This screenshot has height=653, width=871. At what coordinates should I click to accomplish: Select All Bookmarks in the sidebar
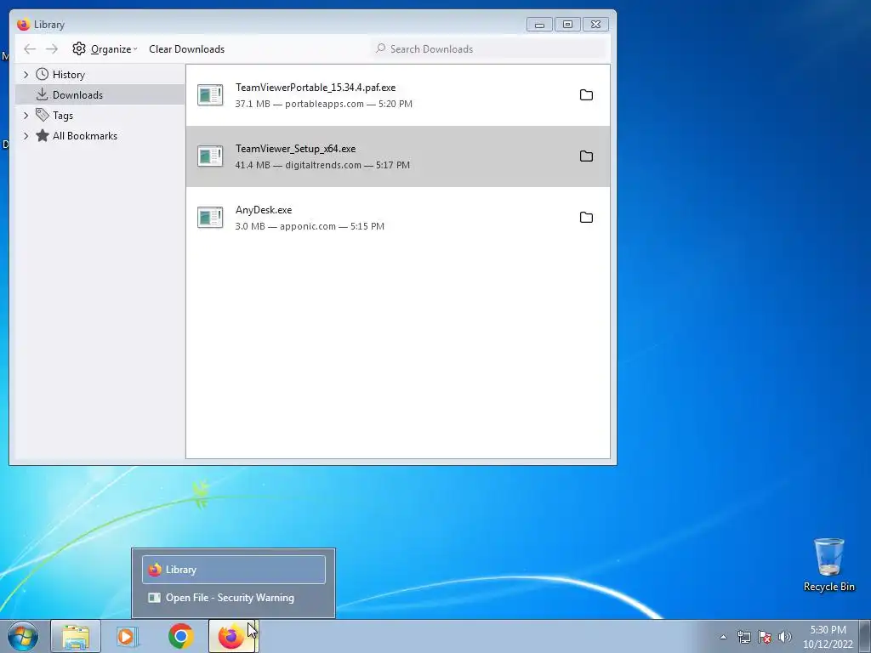point(100,136)
